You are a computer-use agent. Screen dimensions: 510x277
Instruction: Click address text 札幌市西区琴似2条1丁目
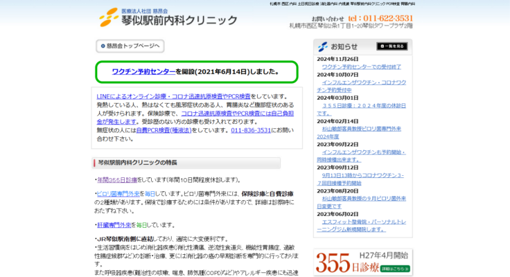(x=351, y=26)
